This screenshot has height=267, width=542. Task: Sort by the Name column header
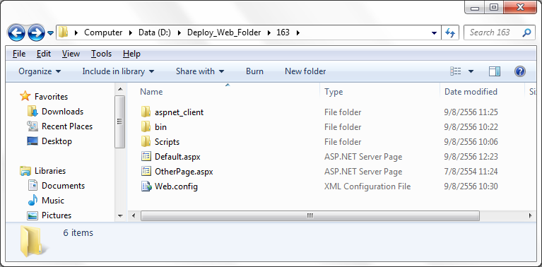pyautogui.click(x=151, y=92)
